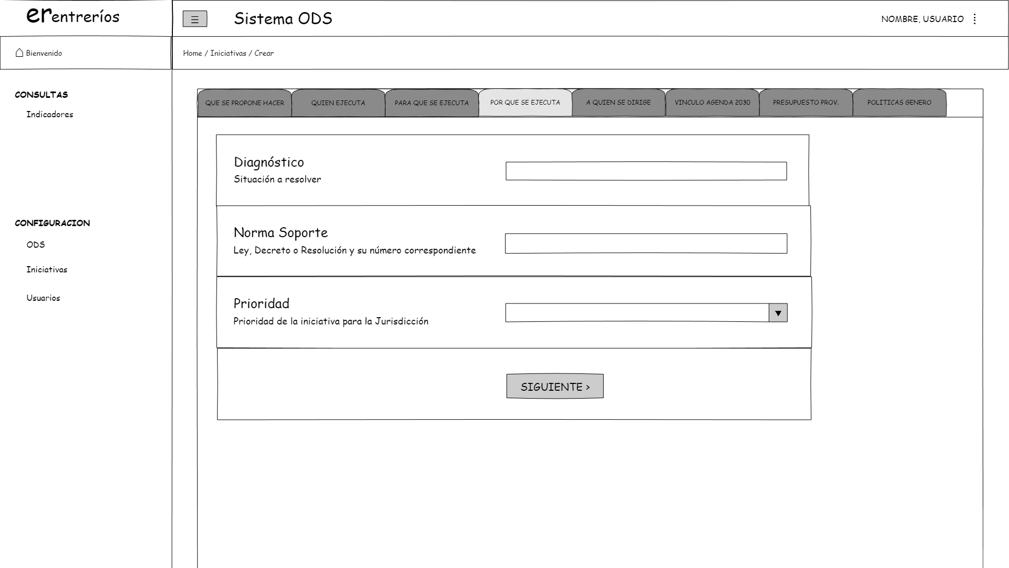Open VINCULO AGENDA 2030 tab
The width and height of the screenshot is (1009, 568).
pos(712,103)
